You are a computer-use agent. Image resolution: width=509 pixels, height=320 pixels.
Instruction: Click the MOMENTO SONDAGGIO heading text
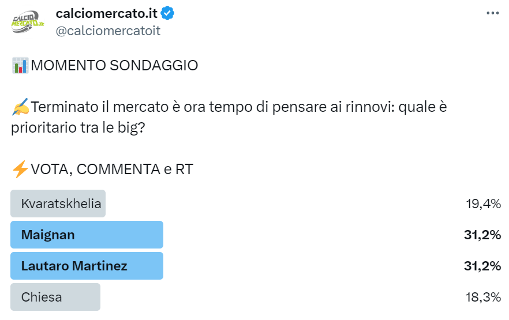[x=114, y=66]
